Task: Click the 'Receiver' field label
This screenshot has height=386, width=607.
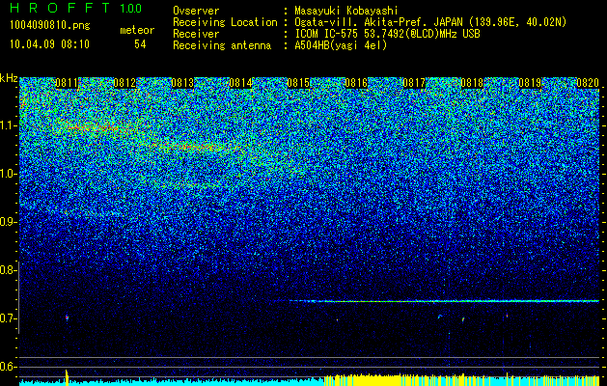Action: coord(196,34)
